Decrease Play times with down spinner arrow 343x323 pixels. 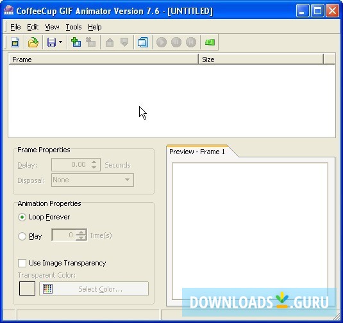81,238
